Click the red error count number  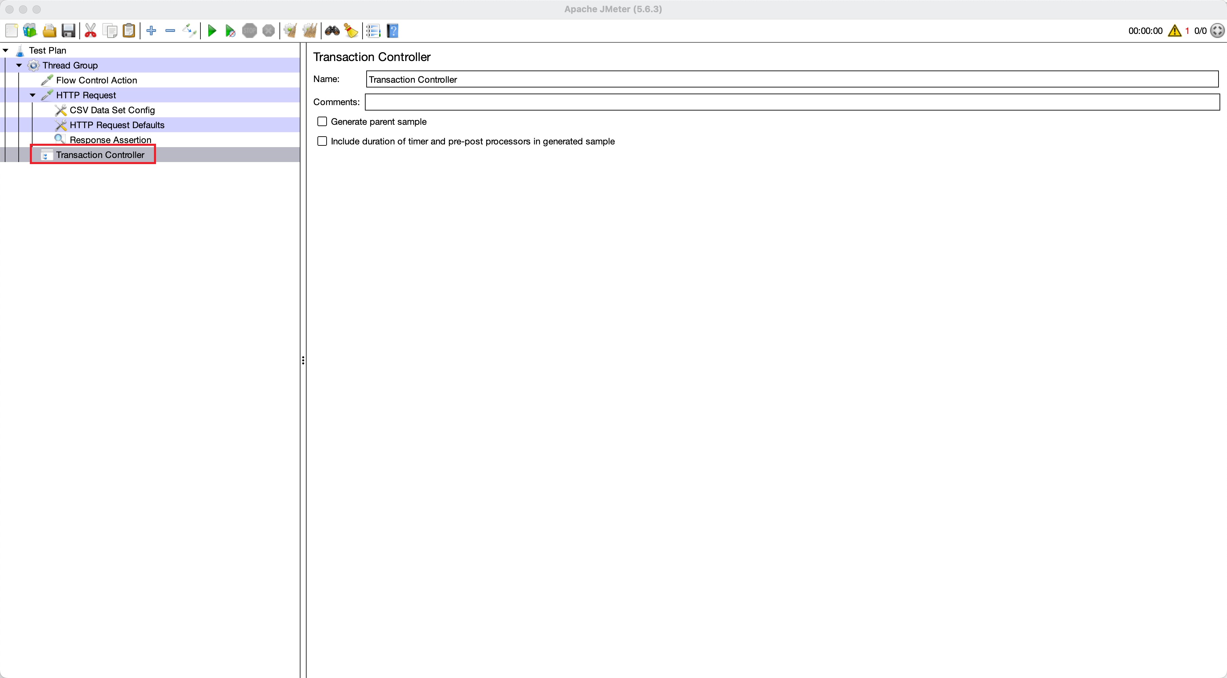(x=1187, y=31)
